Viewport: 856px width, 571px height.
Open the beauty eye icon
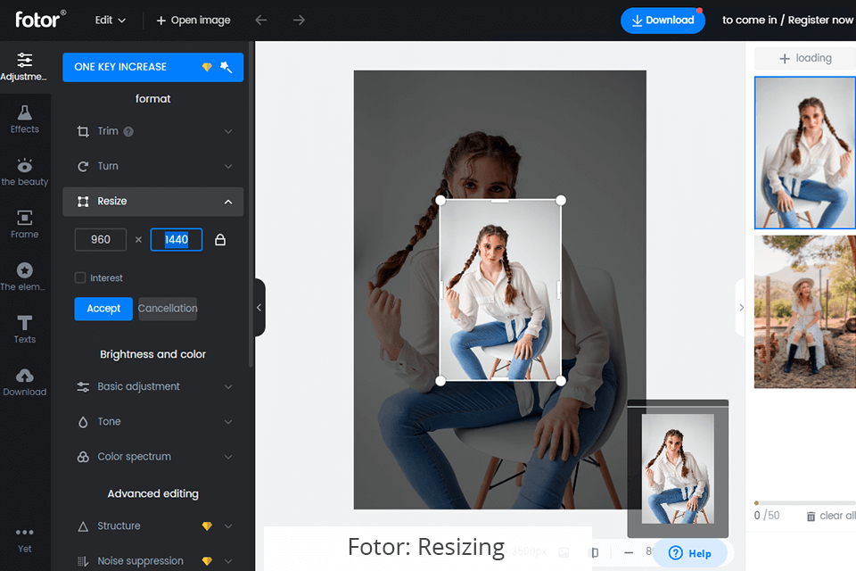pos(25,165)
